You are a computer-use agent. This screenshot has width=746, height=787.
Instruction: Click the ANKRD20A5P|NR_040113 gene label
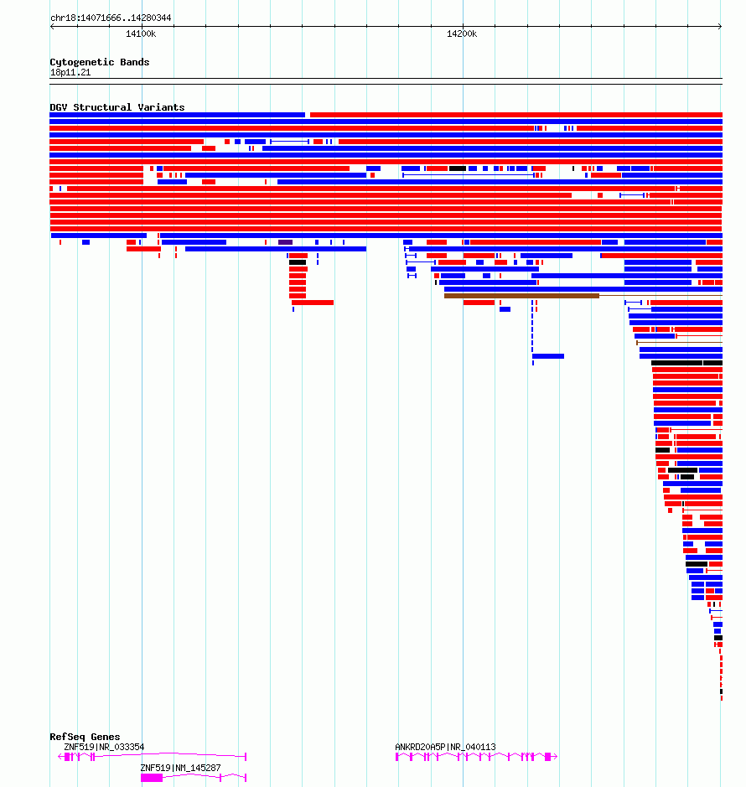(x=445, y=747)
